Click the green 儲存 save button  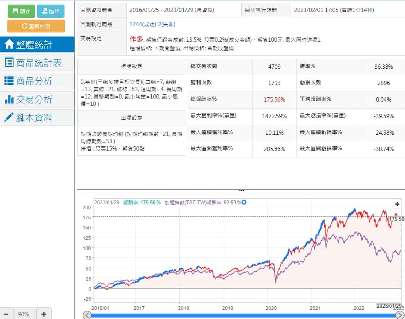(x=21, y=11)
